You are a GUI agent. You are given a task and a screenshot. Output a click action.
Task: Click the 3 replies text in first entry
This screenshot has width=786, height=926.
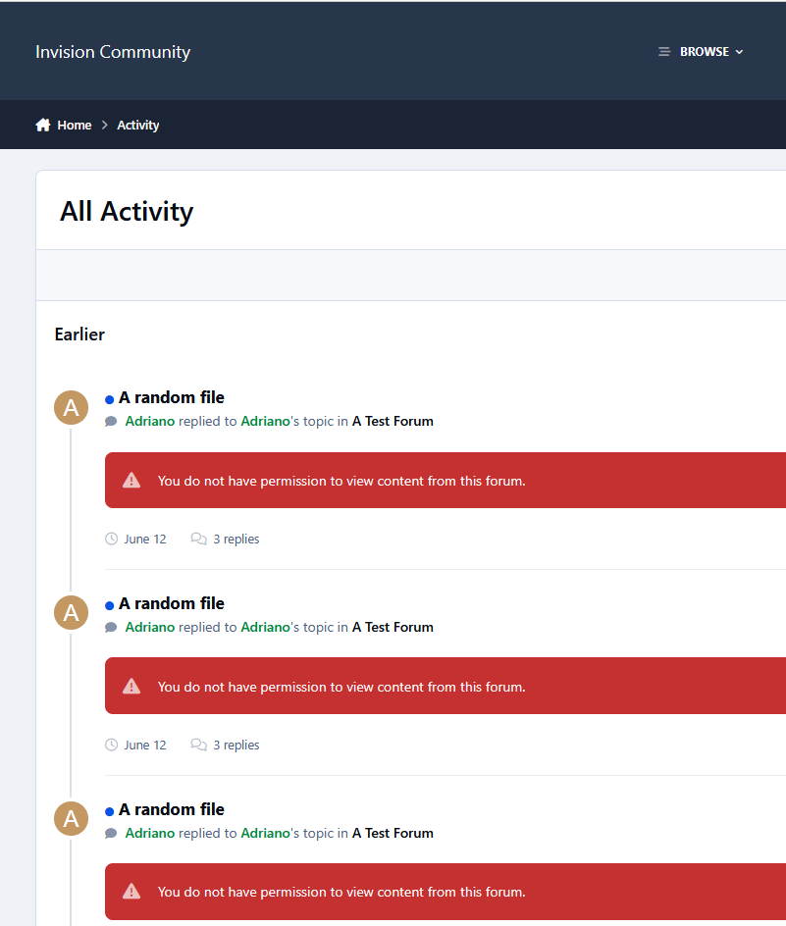236,539
